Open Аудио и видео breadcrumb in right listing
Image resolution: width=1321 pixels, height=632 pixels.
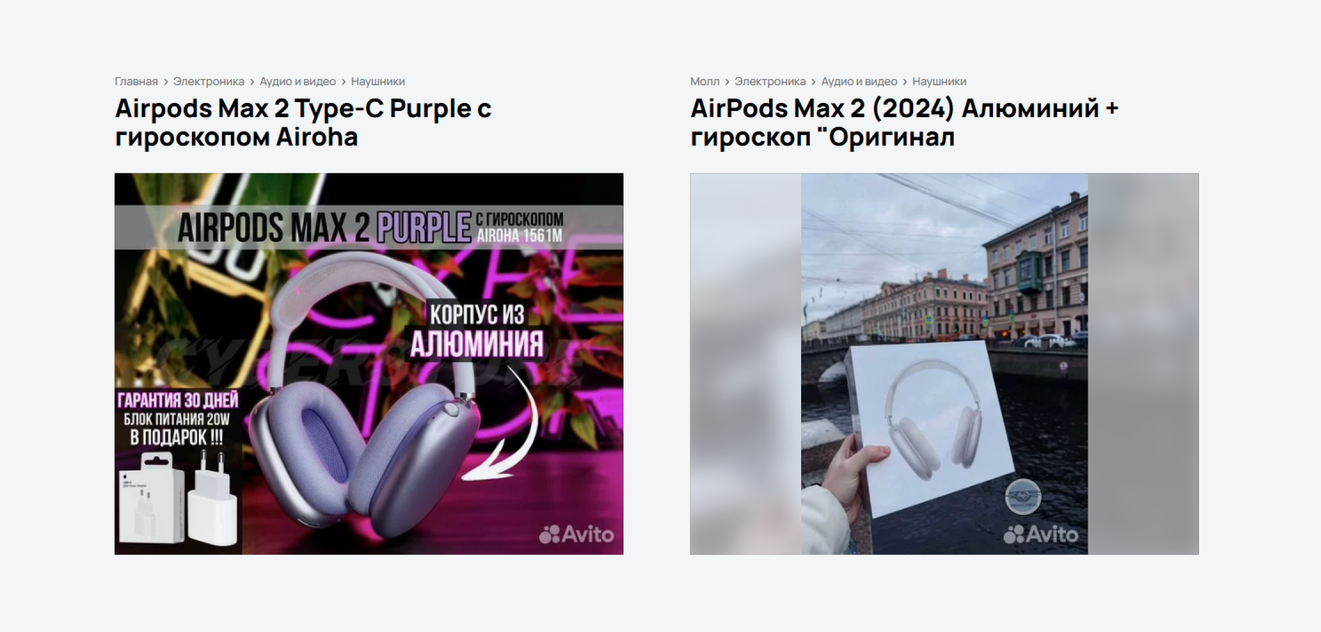click(x=859, y=81)
